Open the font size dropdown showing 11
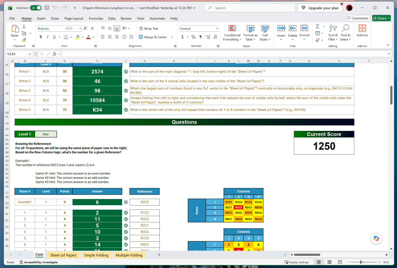 (x=79, y=28)
